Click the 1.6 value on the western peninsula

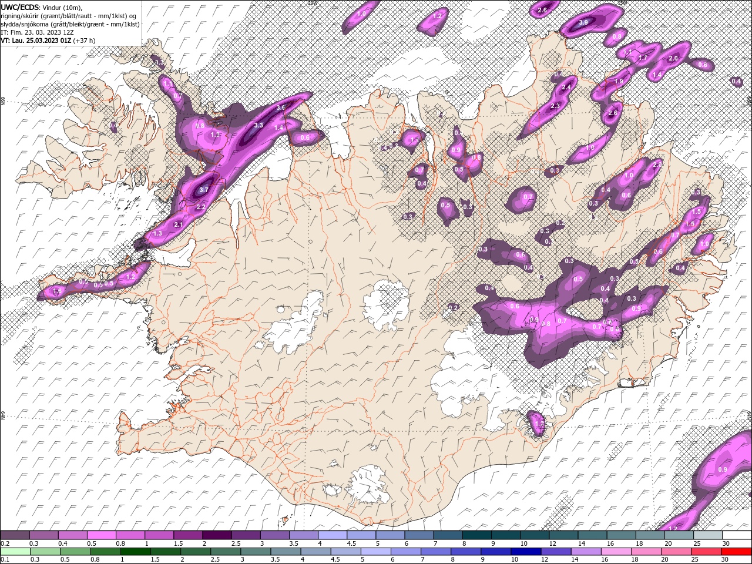click(x=57, y=291)
